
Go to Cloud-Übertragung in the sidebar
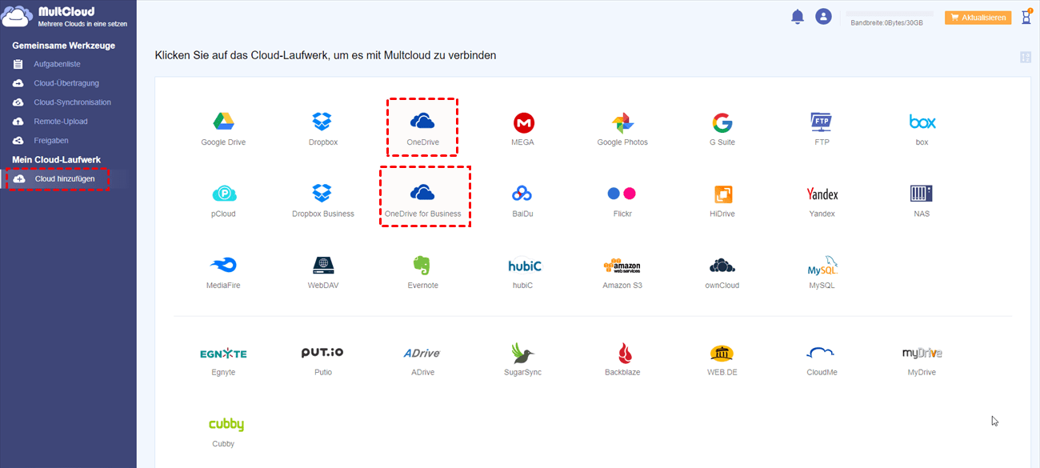coord(66,83)
